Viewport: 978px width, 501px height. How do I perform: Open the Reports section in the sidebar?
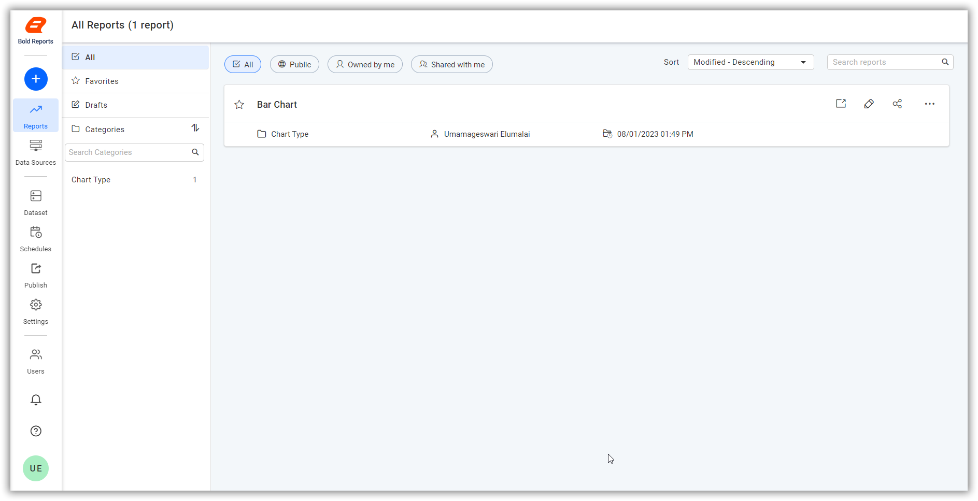pos(35,115)
